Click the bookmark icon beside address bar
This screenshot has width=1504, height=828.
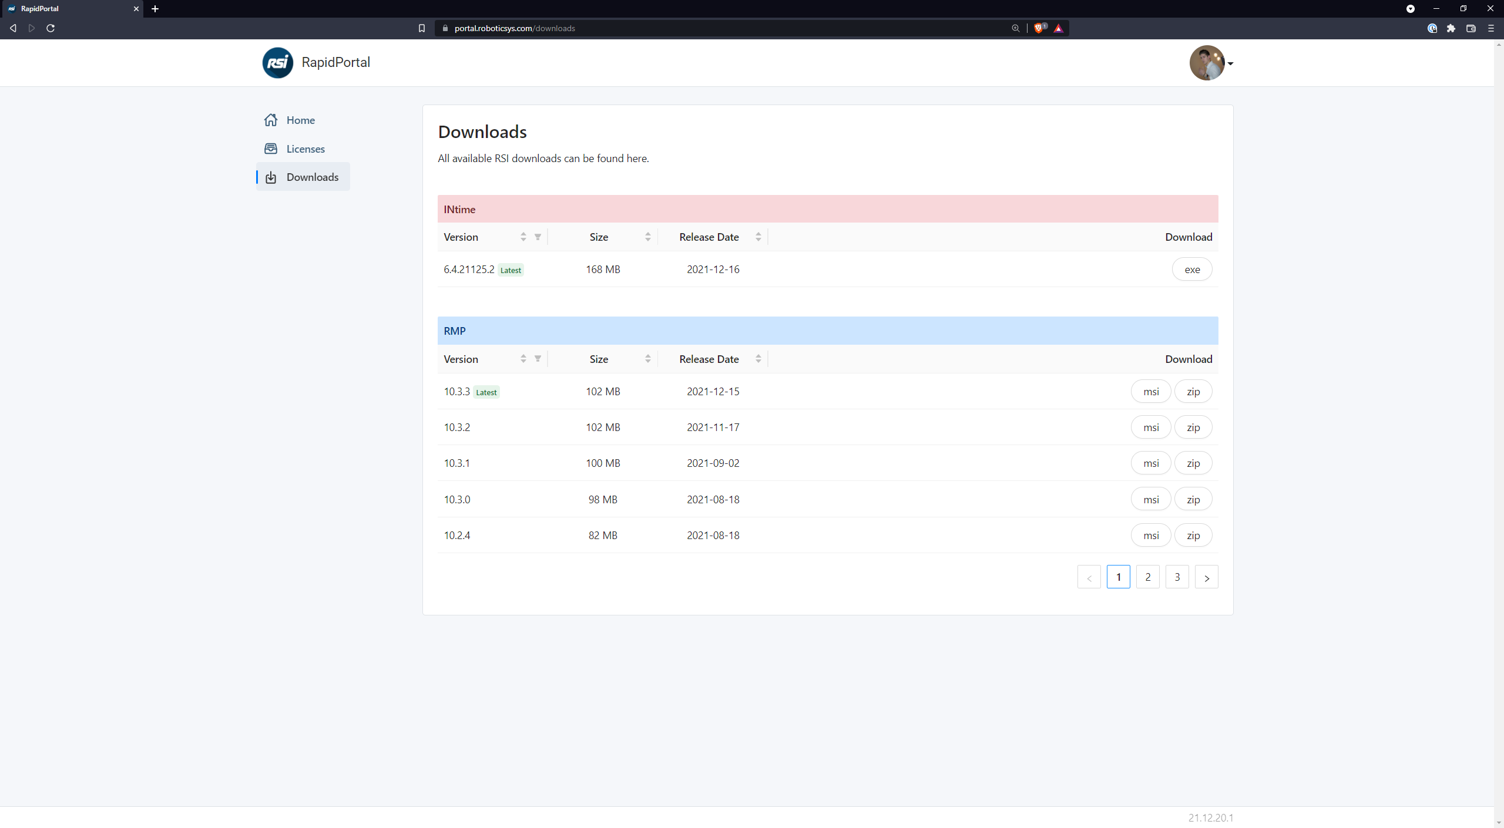(421, 28)
